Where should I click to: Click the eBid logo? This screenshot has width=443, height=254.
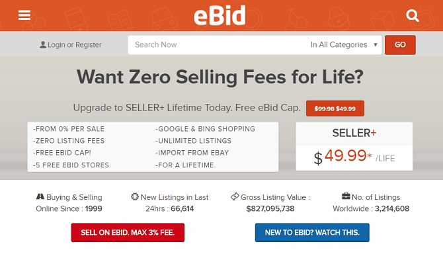click(220, 15)
